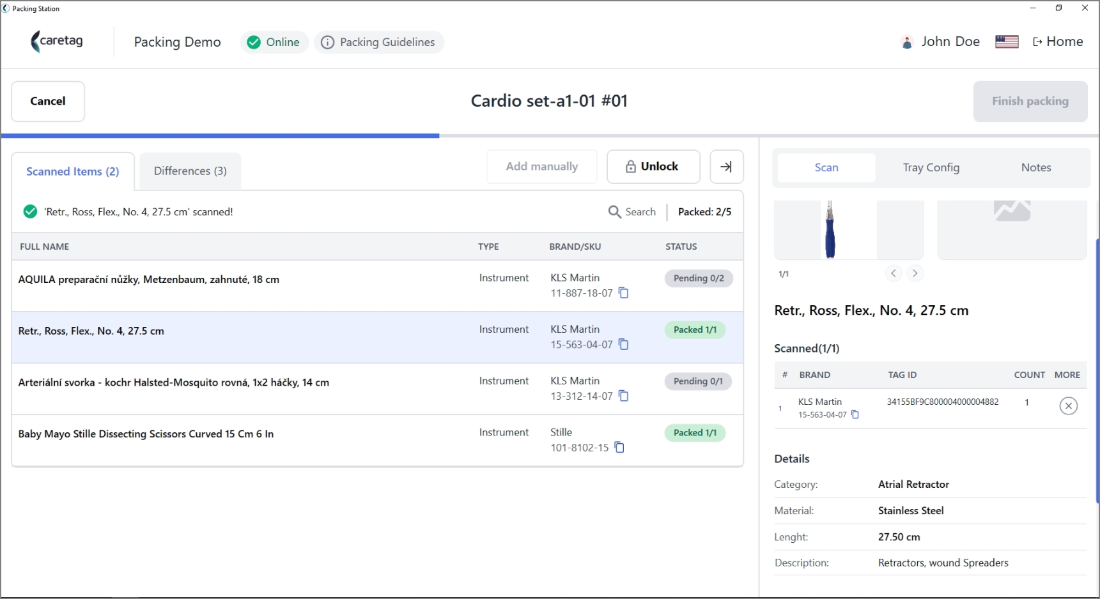Open the Tray Config tab

(x=931, y=168)
